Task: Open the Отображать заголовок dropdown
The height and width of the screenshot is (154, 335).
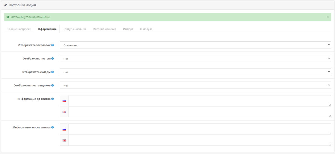Action: coord(195,45)
